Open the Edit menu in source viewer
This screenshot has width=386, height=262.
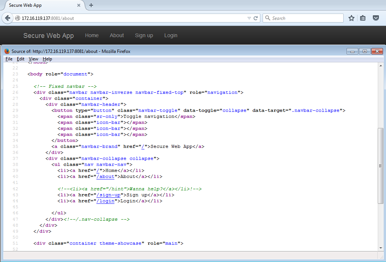pyautogui.click(x=20, y=59)
